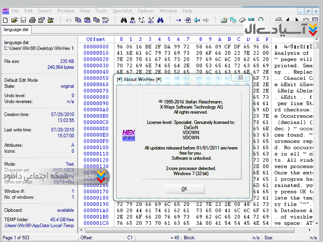
Task: Open the Tools menu
Action: [x=101, y=11]
